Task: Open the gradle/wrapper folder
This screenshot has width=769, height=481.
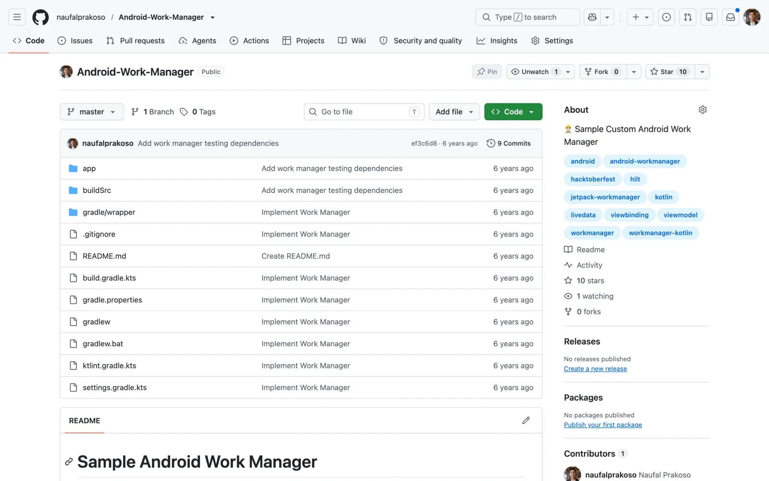Action: [x=109, y=212]
